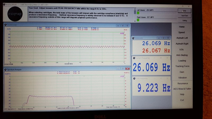
Task: Open the Azimuth Right test
Action: 182,44
